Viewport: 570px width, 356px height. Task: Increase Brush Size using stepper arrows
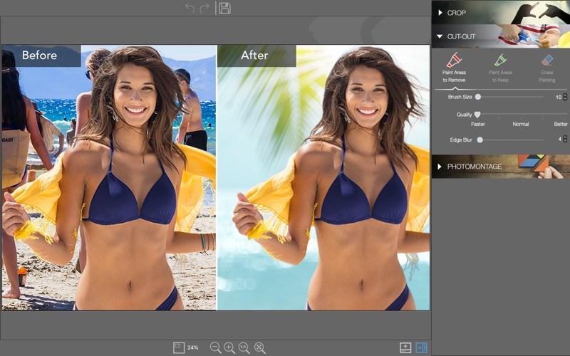coord(565,95)
